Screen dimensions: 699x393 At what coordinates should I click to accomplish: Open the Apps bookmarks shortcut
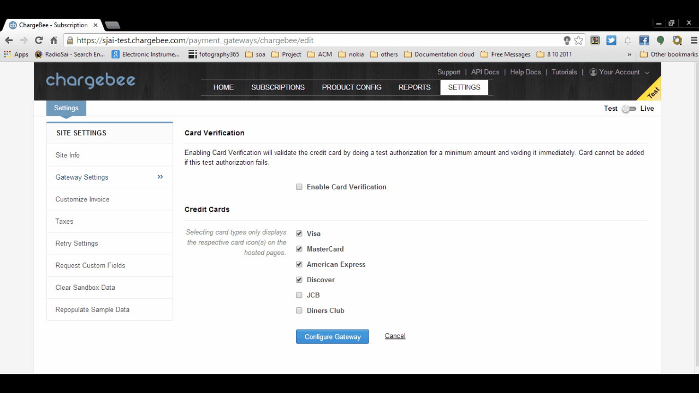[x=16, y=55]
